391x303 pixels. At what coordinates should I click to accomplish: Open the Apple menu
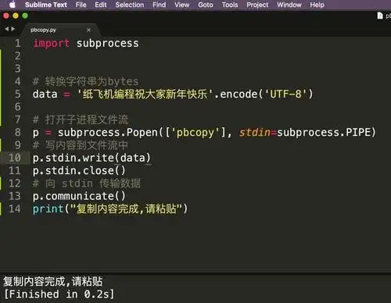[x=13, y=5]
